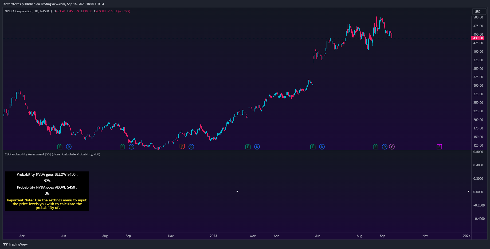Click the 150.00 price scale label
This screenshot has height=249, width=490.
point(478,137)
